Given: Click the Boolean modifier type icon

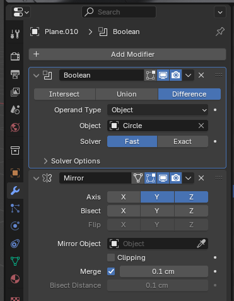Looking at the screenshot, I should pos(47,75).
